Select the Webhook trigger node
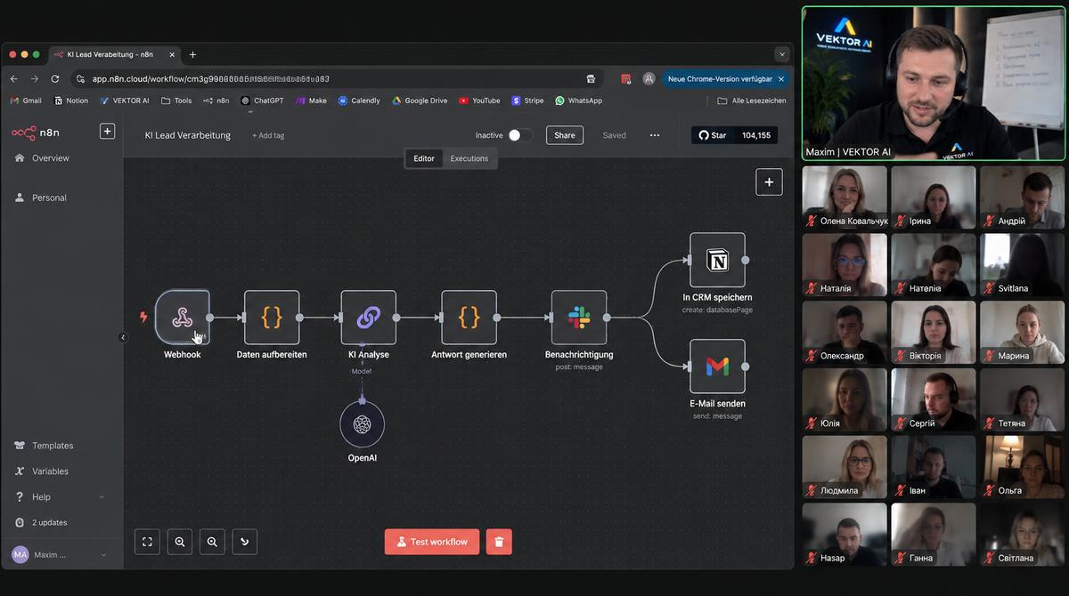This screenshot has height=596, width=1069. click(182, 317)
